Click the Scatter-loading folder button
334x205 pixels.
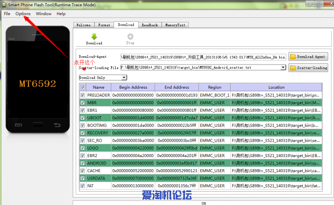click(x=308, y=68)
